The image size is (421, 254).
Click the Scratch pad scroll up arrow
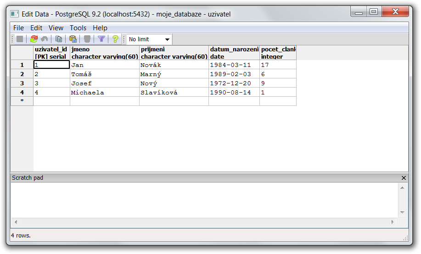point(402,188)
